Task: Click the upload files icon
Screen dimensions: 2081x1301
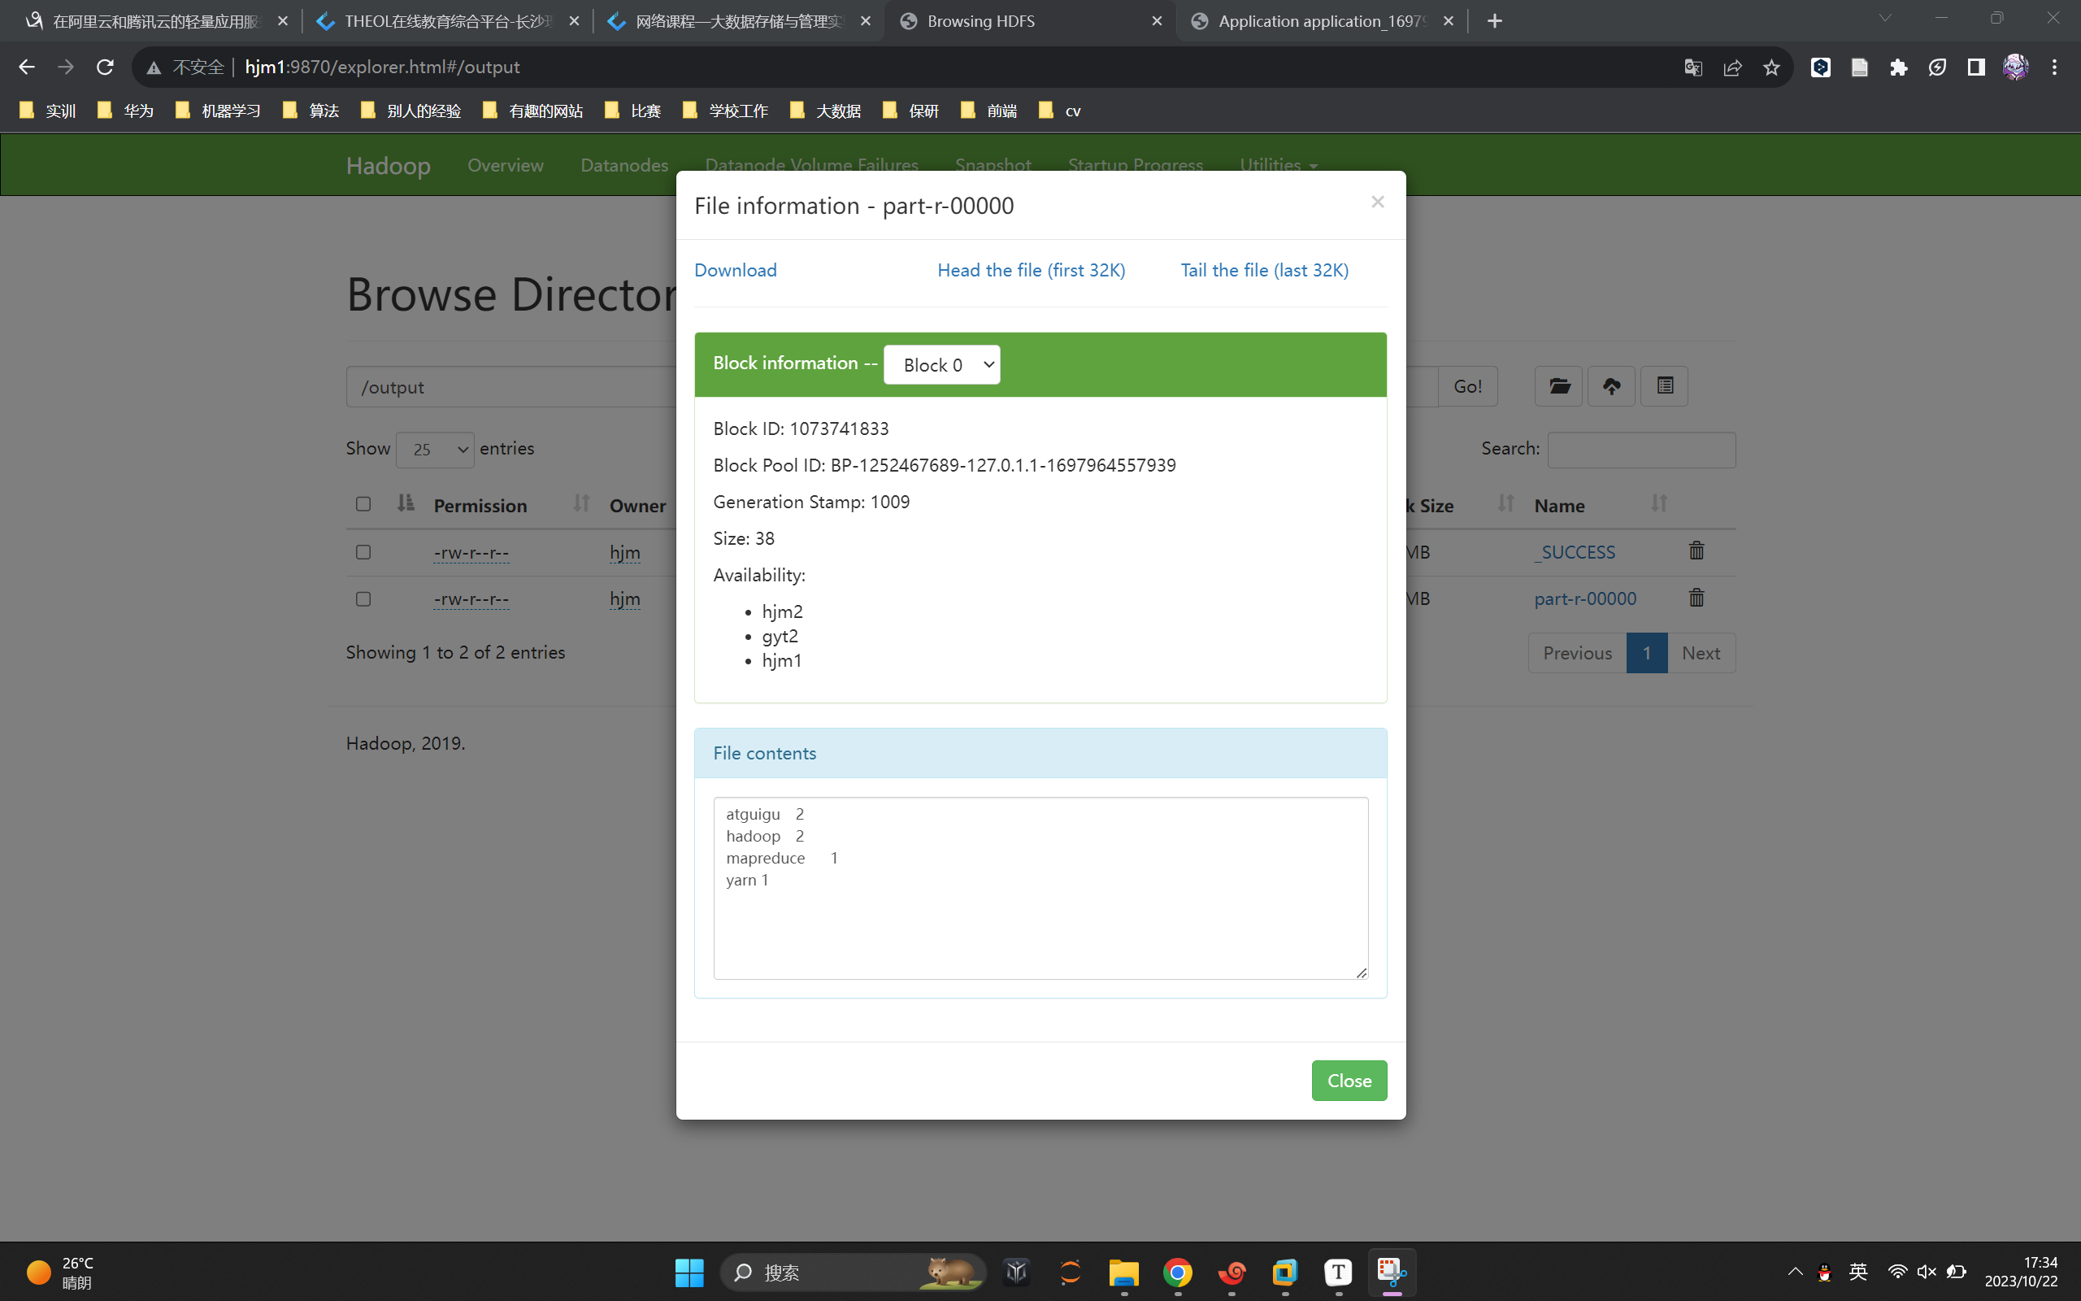Action: pyautogui.click(x=1610, y=386)
